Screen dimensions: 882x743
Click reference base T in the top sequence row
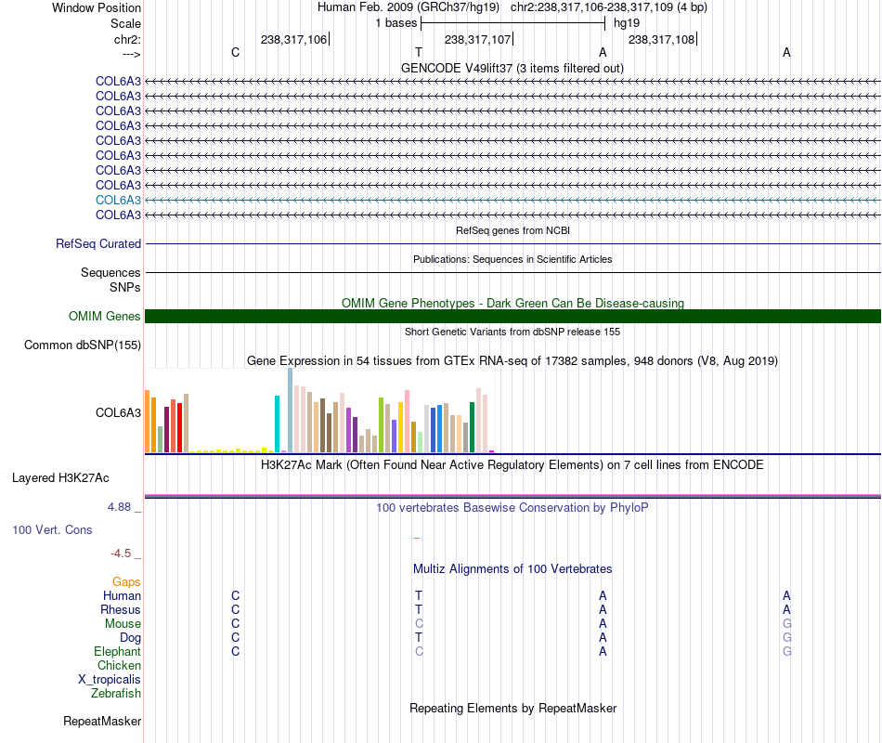[419, 52]
